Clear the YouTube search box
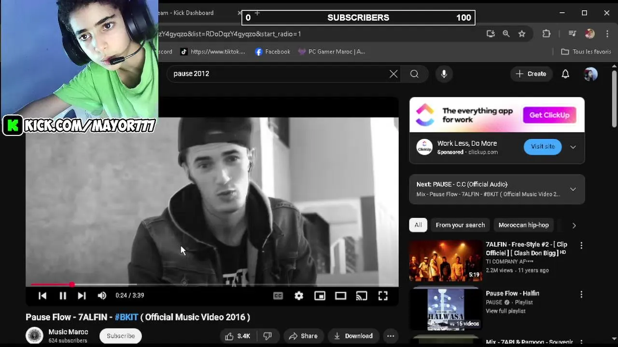 pyautogui.click(x=393, y=74)
